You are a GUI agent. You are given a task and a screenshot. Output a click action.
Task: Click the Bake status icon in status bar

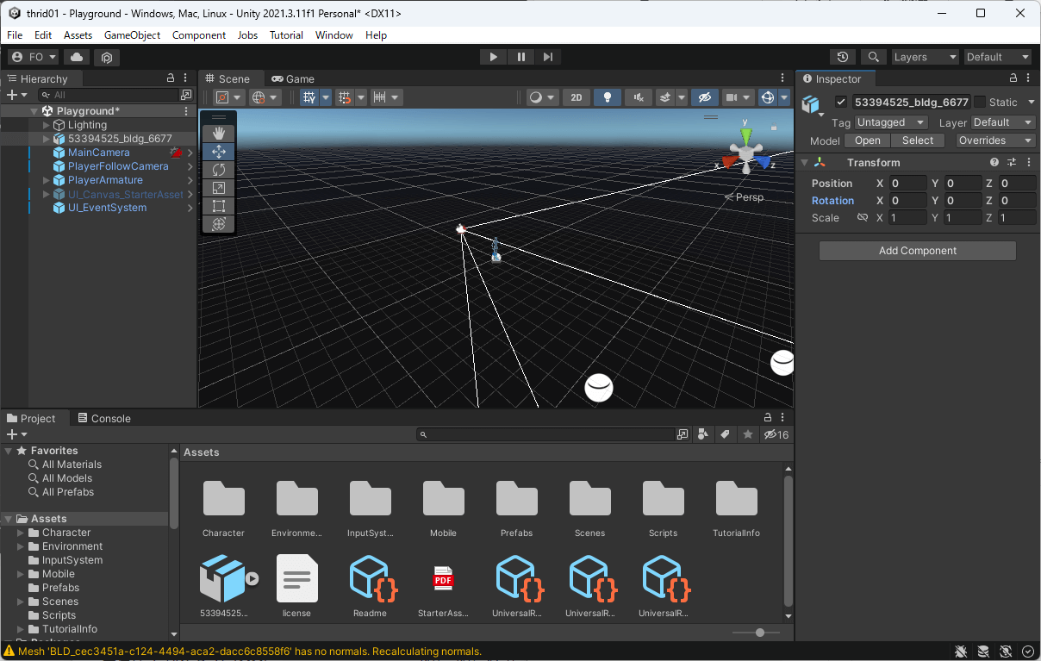(x=983, y=652)
